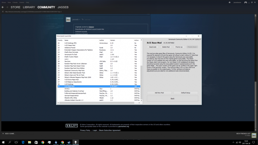258x145 pixels.
Task: Open Windows Action Center notifications
Action: point(254,142)
